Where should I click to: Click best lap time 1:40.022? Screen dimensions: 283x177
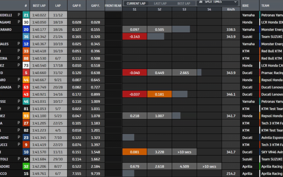tap(39, 15)
